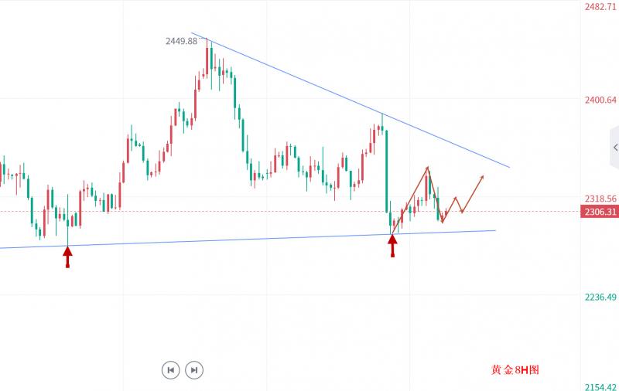Click the peak of the orange zigzag projection
Image resolution: width=619 pixels, height=391 pixels.
pyautogui.click(x=427, y=167)
